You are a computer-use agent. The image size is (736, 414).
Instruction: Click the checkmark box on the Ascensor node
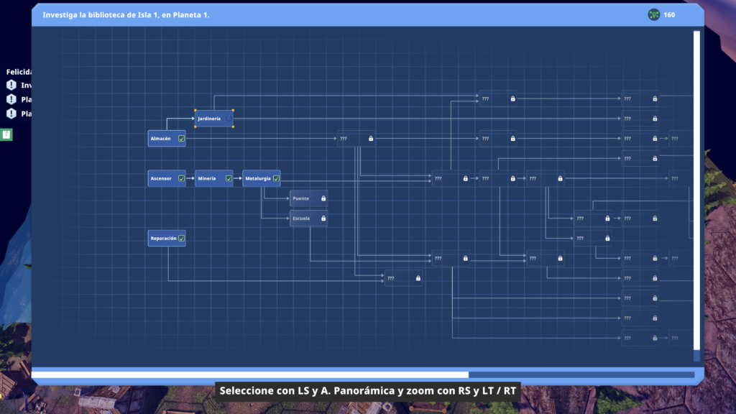pos(181,178)
